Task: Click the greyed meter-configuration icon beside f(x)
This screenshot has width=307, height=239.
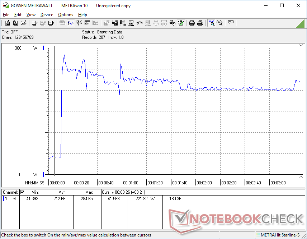Action: [148, 23]
